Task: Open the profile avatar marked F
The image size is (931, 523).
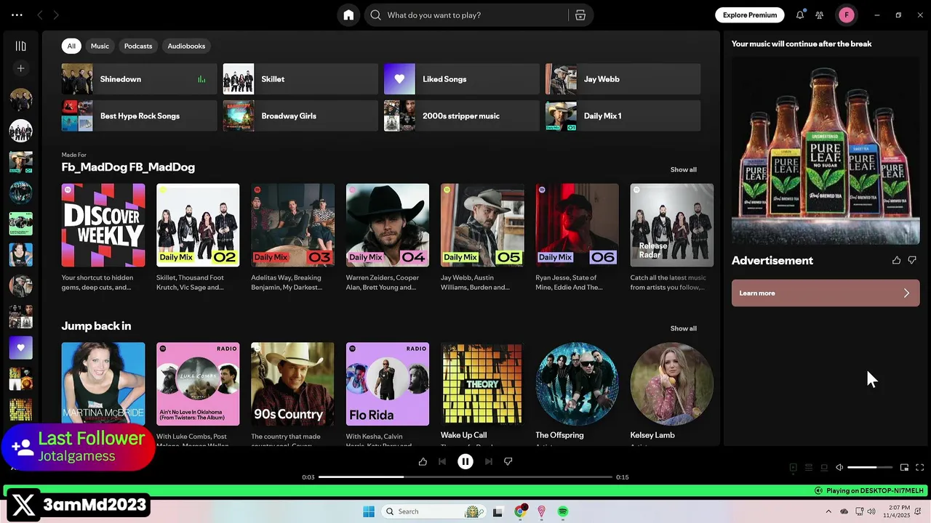Action: [x=846, y=15]
